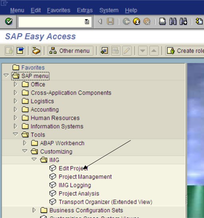Select the Project Management transaction
204x218 pixels.
(85, 177)
